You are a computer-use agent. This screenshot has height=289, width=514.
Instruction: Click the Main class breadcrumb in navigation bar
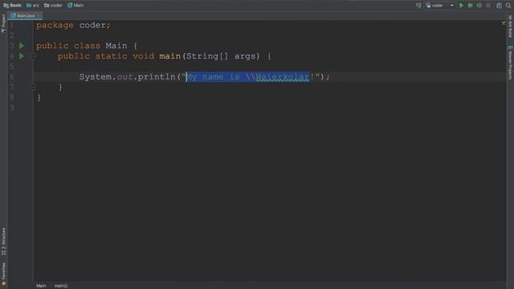[x=75, y=6]
